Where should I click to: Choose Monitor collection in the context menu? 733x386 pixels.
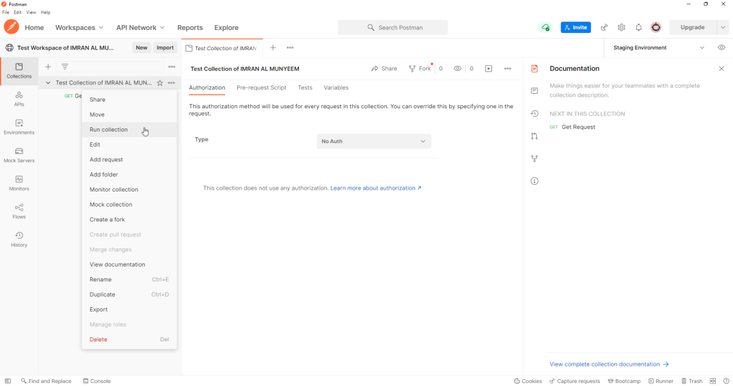point(130,190)
